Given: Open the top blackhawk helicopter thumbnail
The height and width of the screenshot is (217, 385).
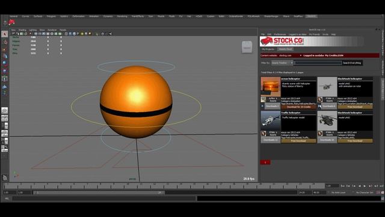Looking at the screenshot, I should (x=327, y=87).
